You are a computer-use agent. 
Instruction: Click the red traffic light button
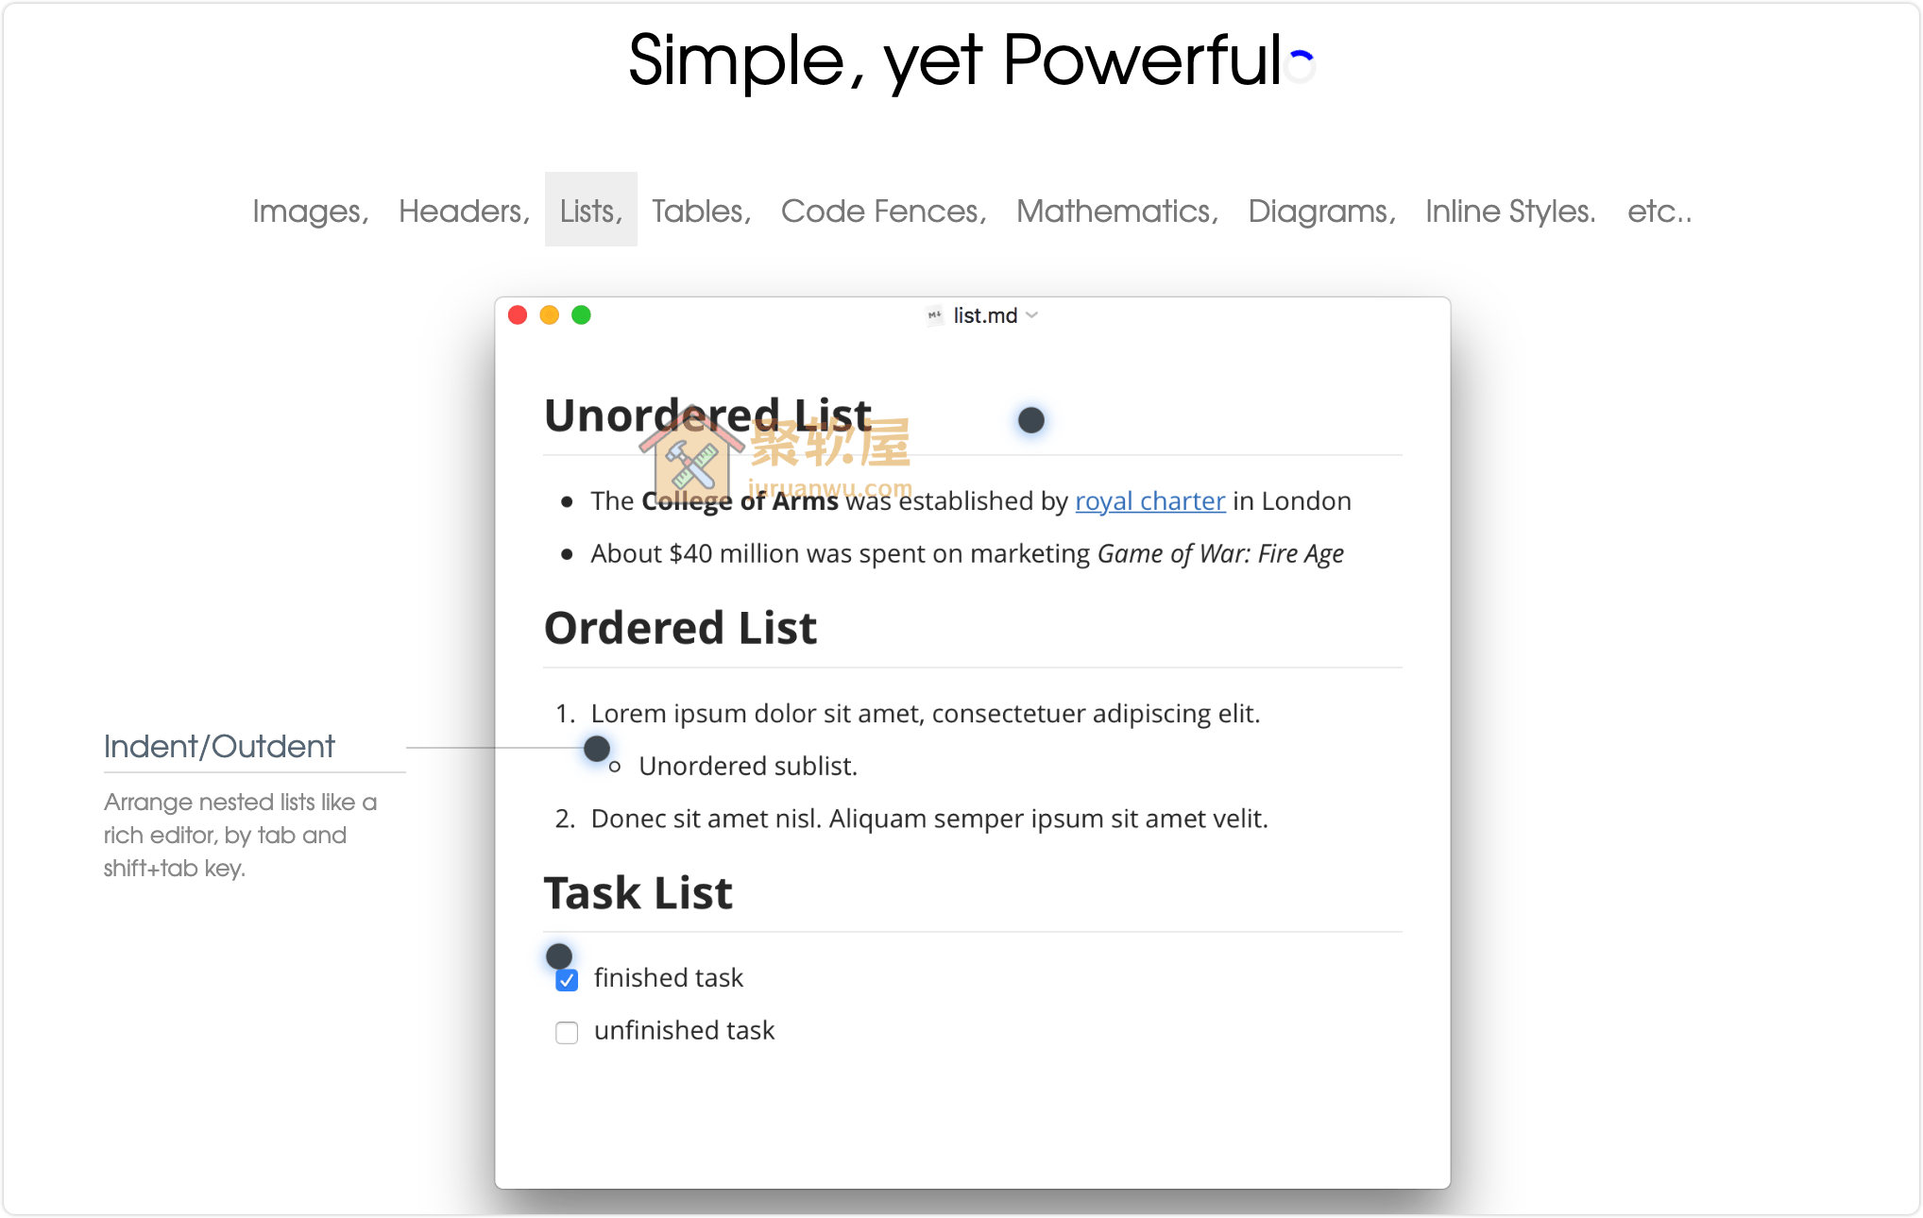[518, 315]
